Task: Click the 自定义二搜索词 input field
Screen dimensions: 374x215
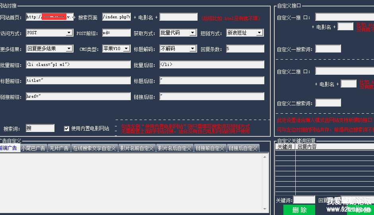Action: [328, 103]
